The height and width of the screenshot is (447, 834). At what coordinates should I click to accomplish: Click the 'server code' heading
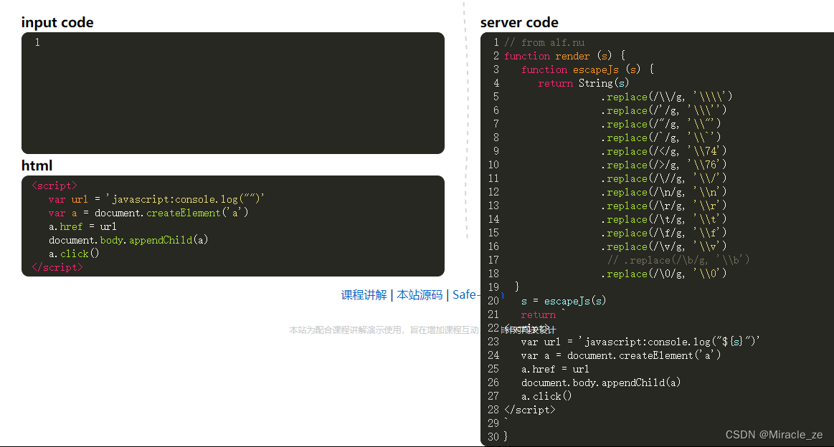[519, 22]
